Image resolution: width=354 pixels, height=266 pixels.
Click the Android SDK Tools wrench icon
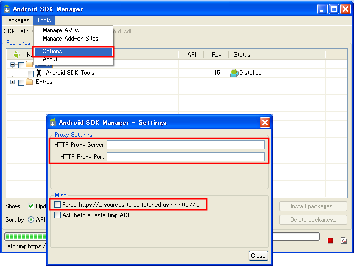tap(39, 73)
